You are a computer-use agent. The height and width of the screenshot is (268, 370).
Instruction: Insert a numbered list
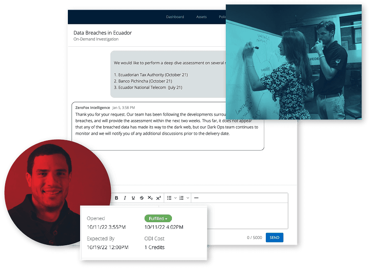pyautogui.click(x=182, y=198)
